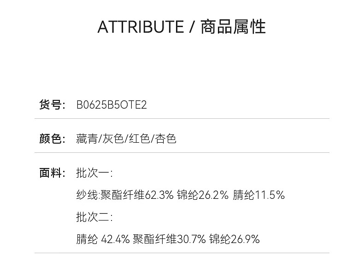Viewport: 364px width, 261px height.
Task: Click the divider line below the 货号 row
Action: pyautogui.click(x=182, y=119)
